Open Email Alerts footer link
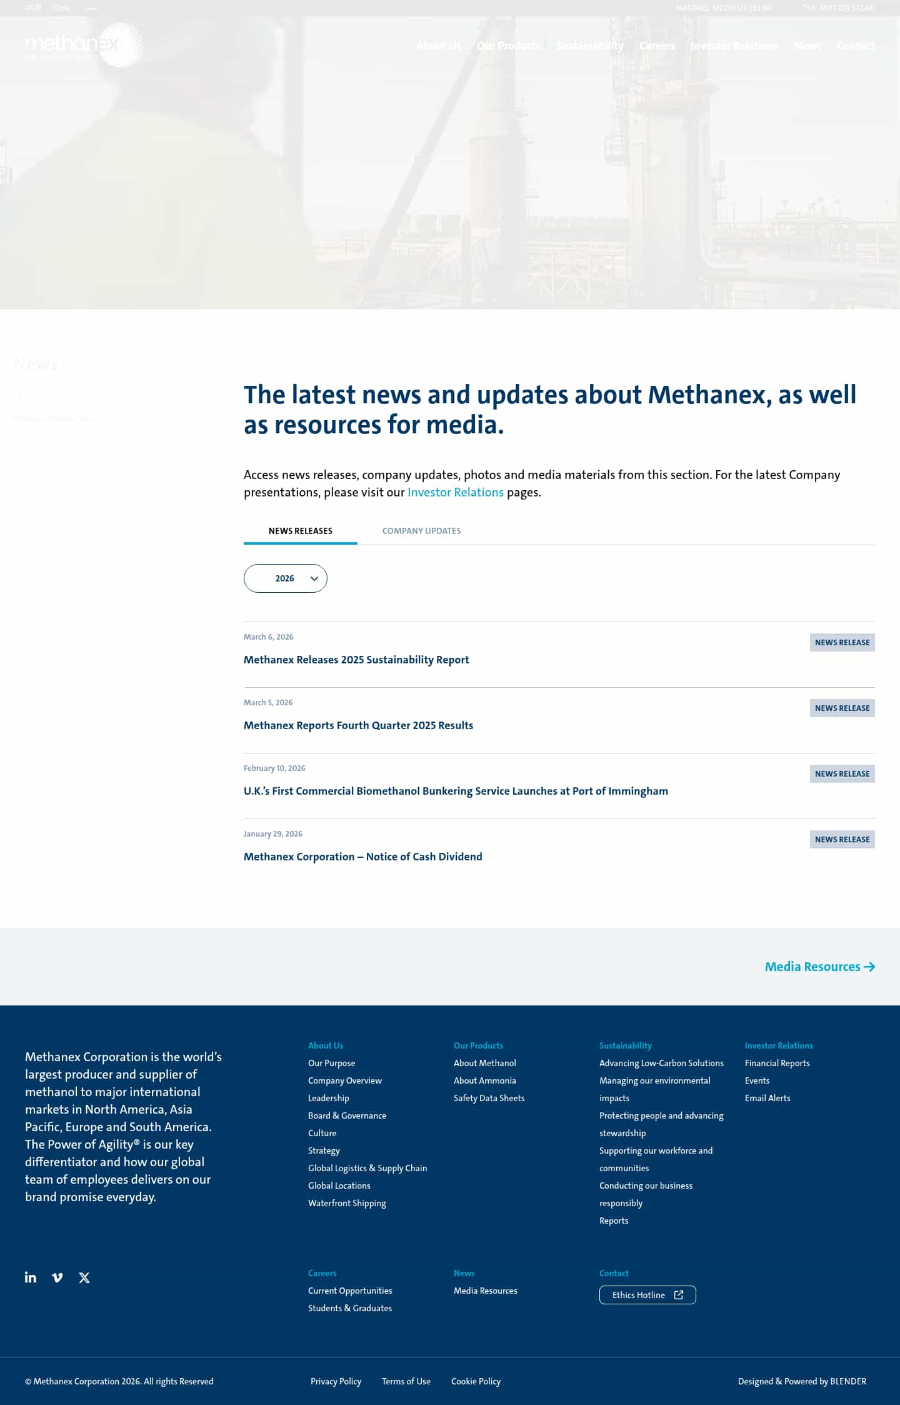Viewport: 900px width, 1405px height. pyautogui.click(x=767, y=1098)
